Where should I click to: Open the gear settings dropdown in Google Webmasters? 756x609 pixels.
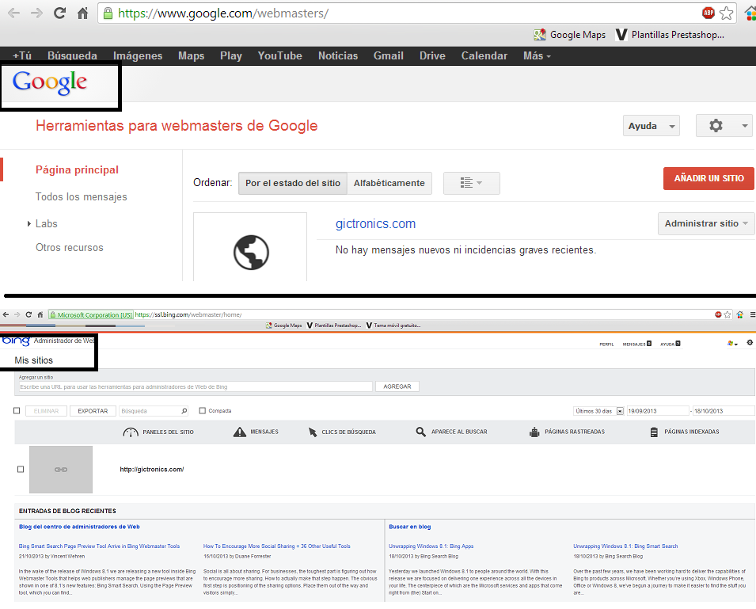[x=724, y=126]
